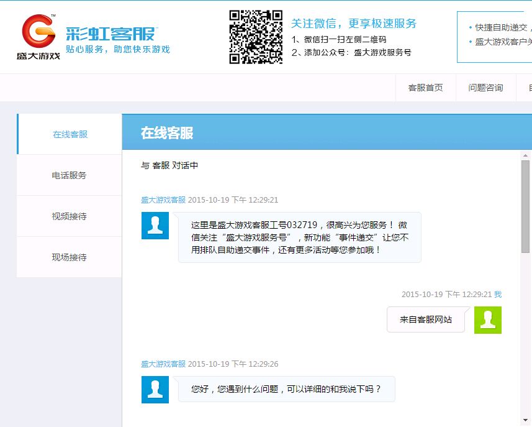This screenshot has height=427, width=532.
Task: Click the 彩虹客服 brand title
Action: (x=111, y=33)
